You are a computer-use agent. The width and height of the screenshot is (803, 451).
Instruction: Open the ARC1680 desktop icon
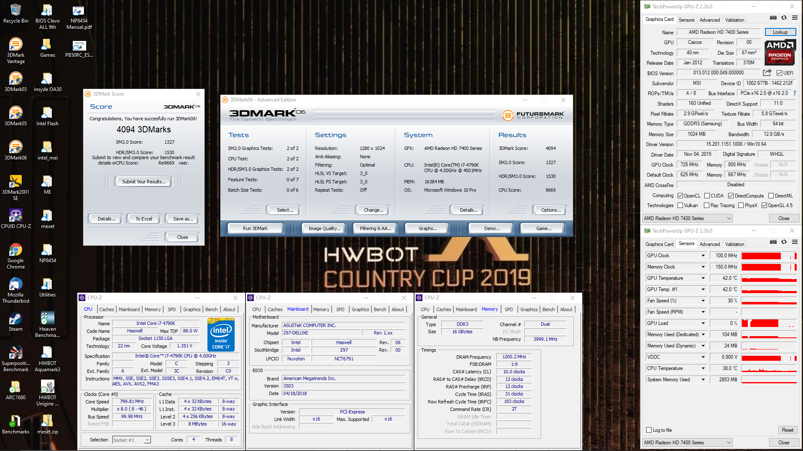[16, 390]
